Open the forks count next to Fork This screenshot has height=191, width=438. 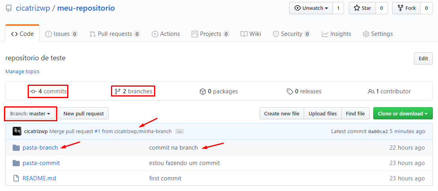tap(426, 8)
